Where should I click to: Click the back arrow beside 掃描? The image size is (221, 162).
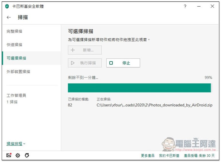[9, 17]
